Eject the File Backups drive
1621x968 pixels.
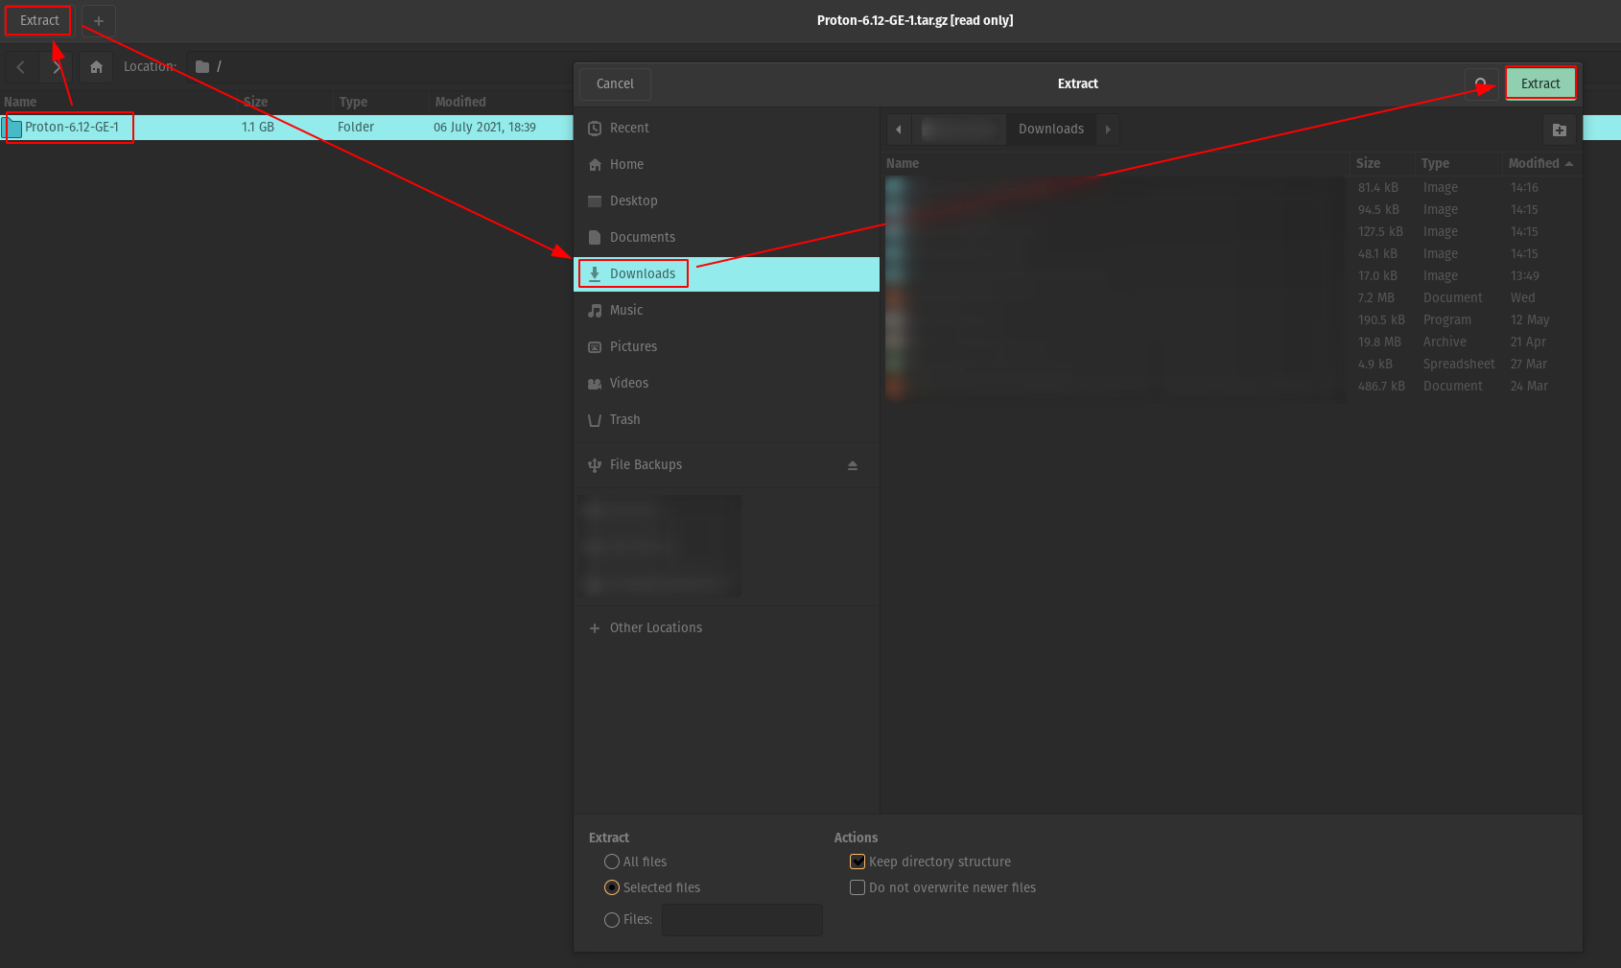coord(853,465)
